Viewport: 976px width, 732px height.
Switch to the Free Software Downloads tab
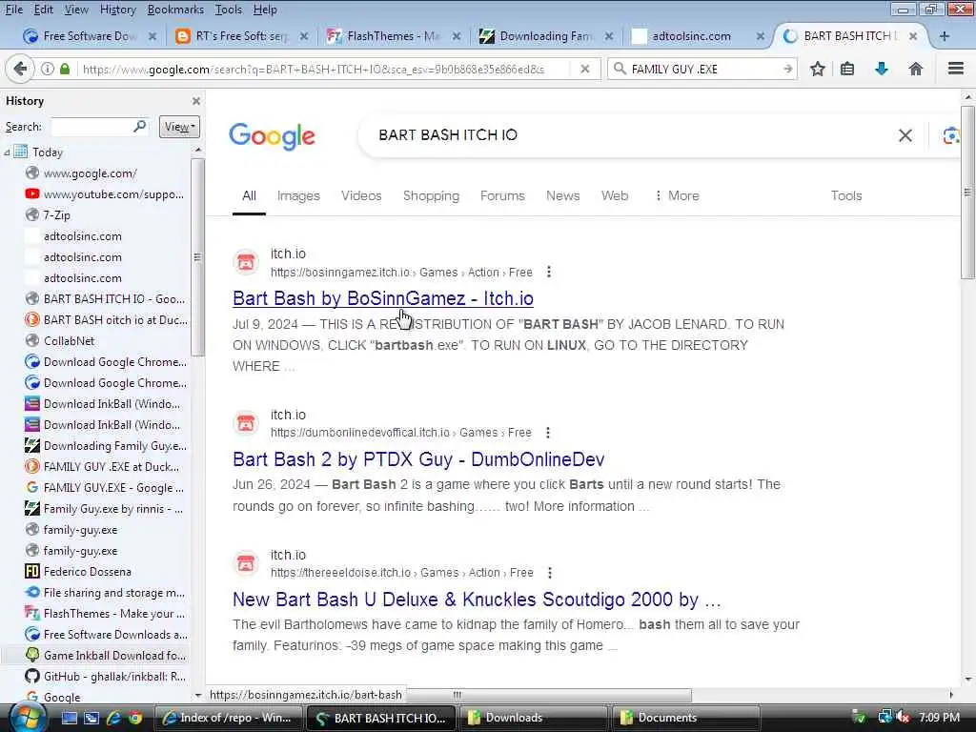tap(89, 36)
